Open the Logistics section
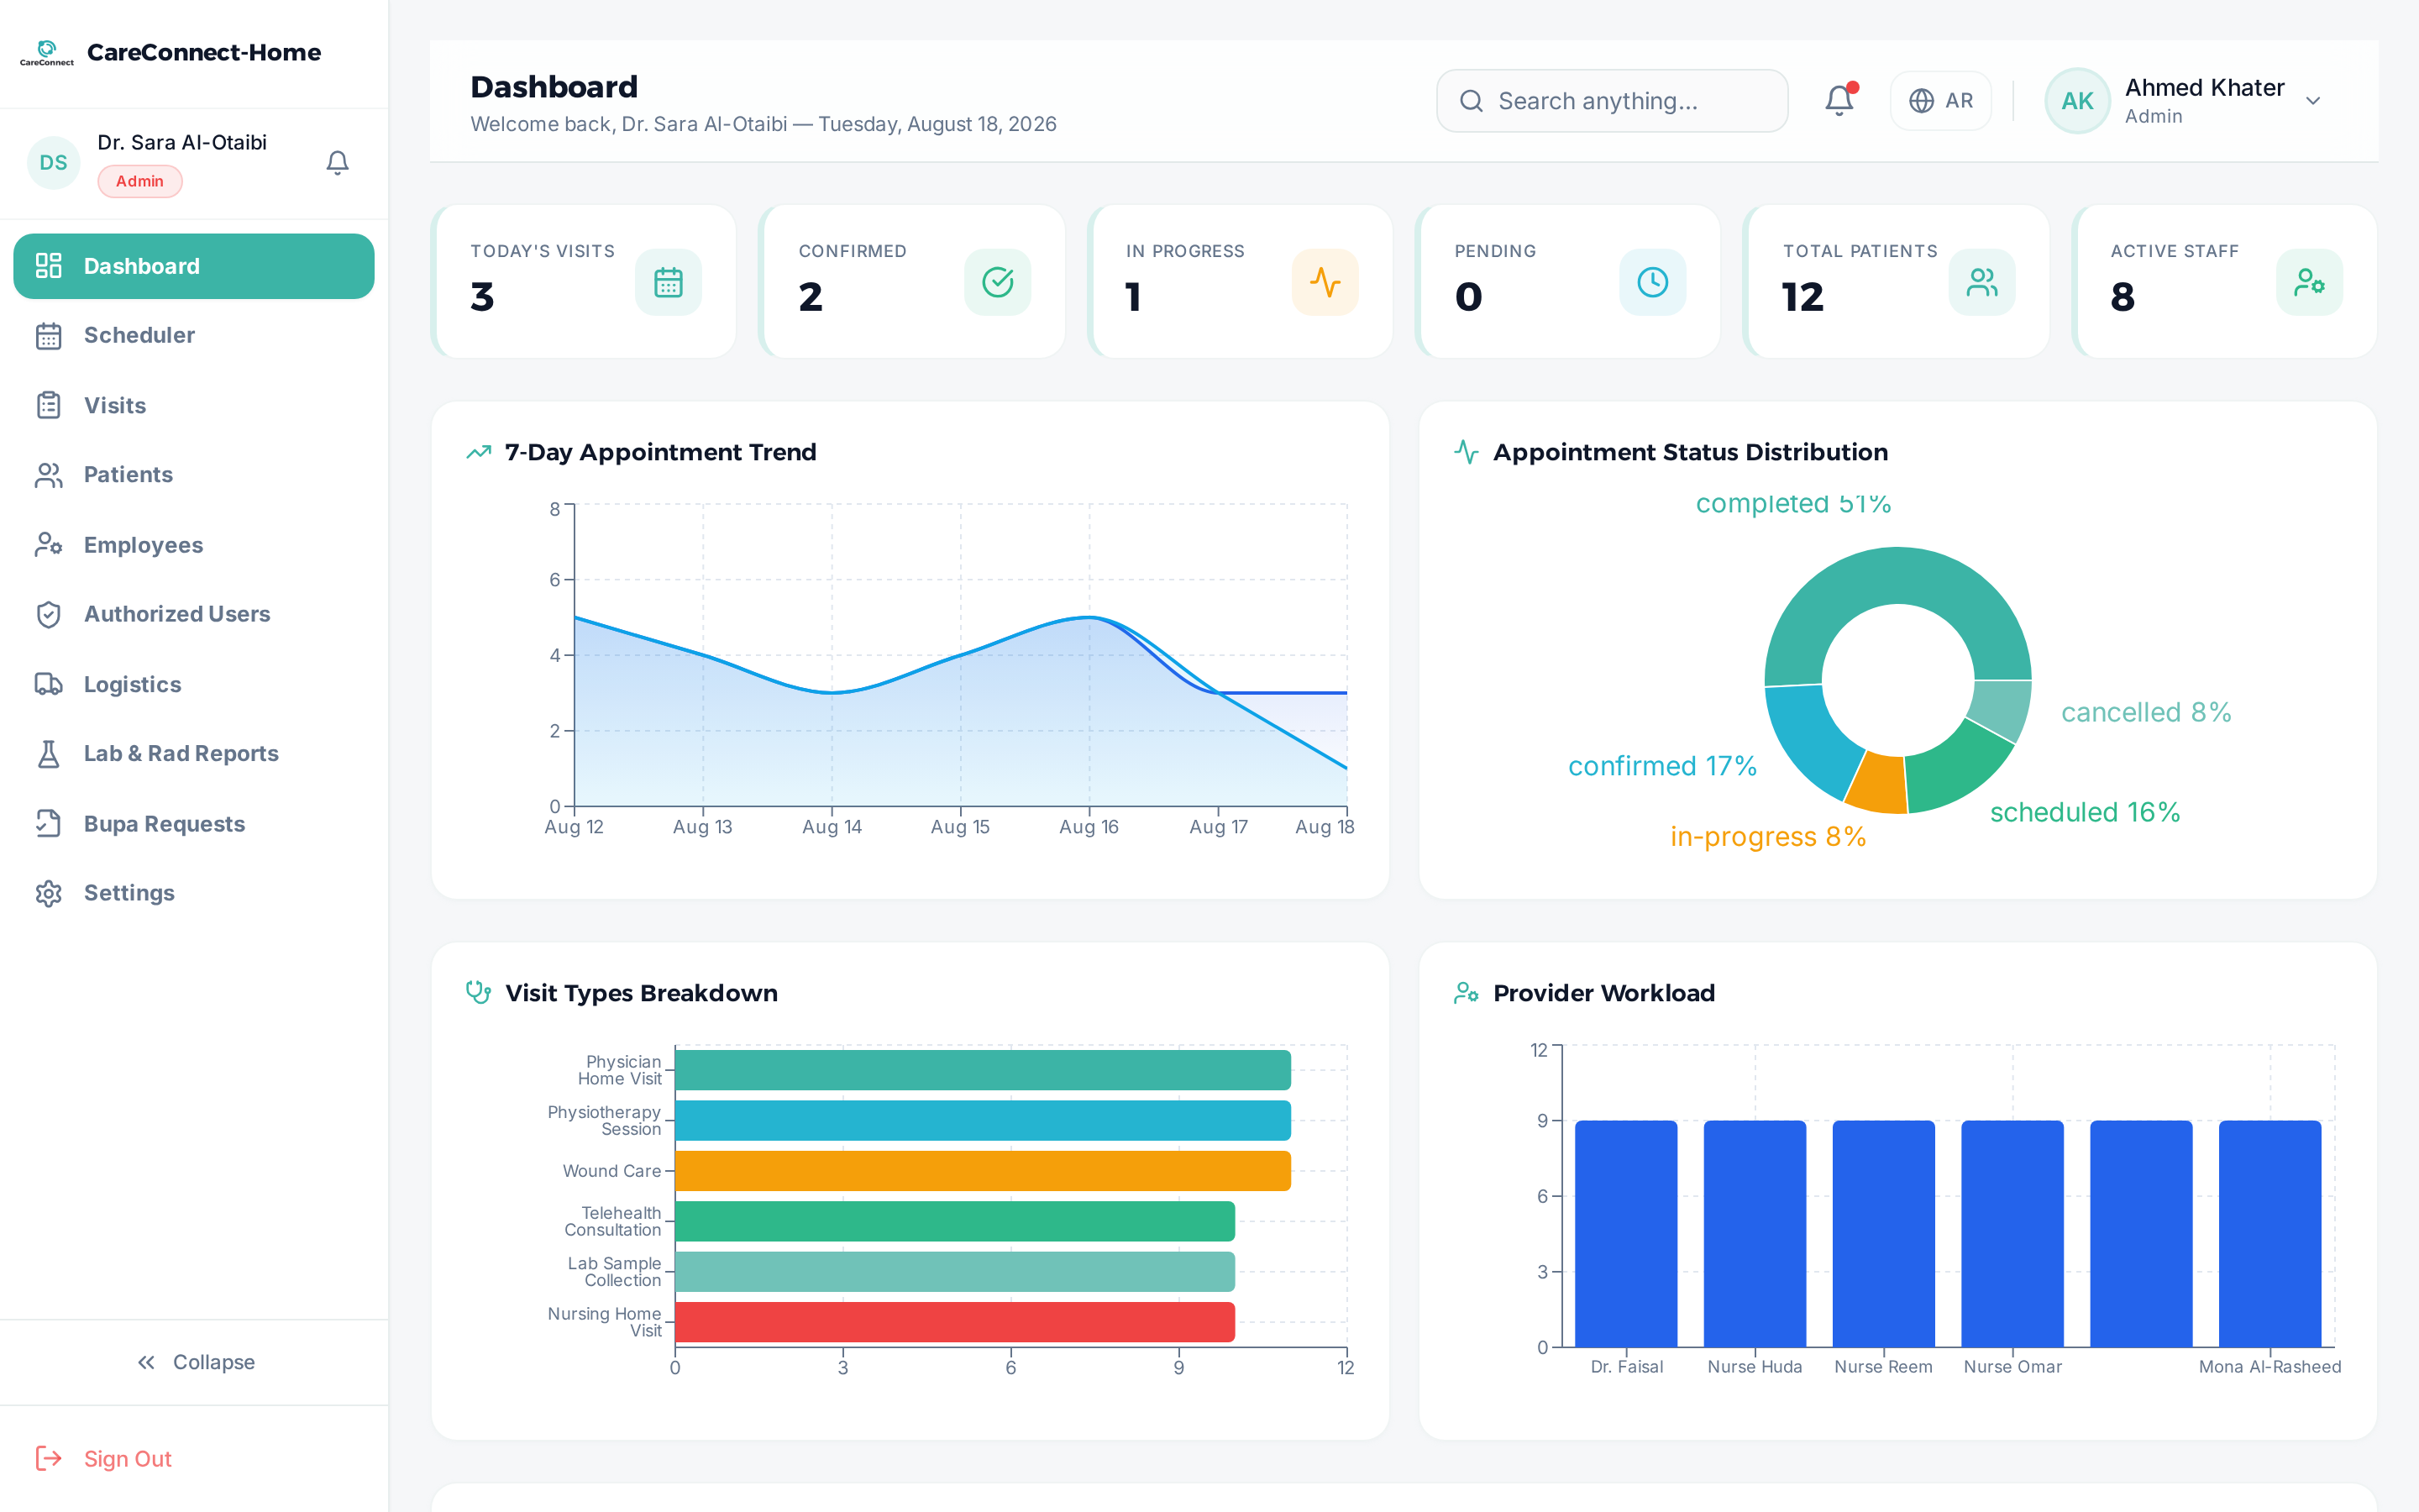 point(193,684)
